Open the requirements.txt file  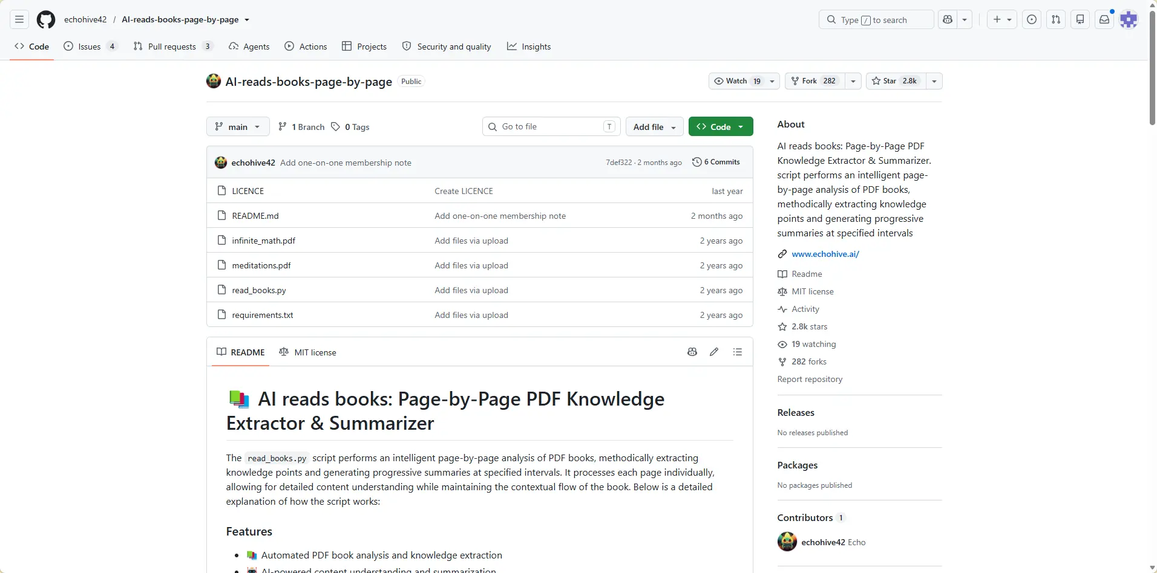pyautogui.click(x=263, y=315)
